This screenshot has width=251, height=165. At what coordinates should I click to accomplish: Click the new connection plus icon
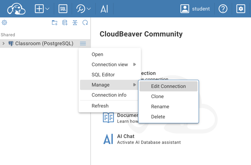(39, 9)
